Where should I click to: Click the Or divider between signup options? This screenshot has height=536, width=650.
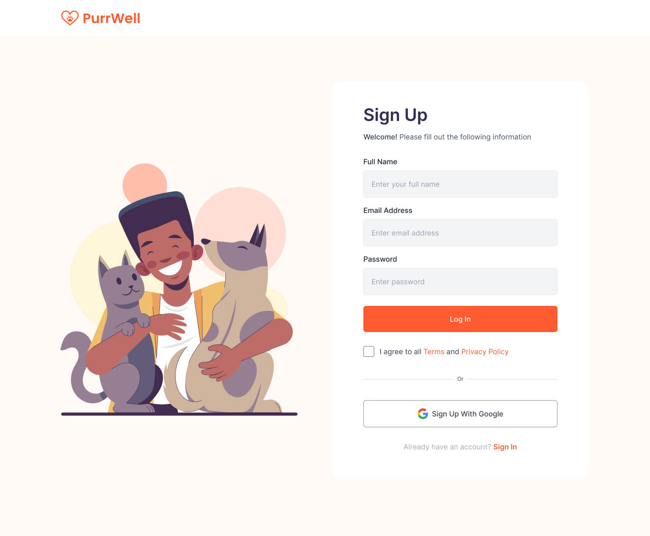click(460, 379)
